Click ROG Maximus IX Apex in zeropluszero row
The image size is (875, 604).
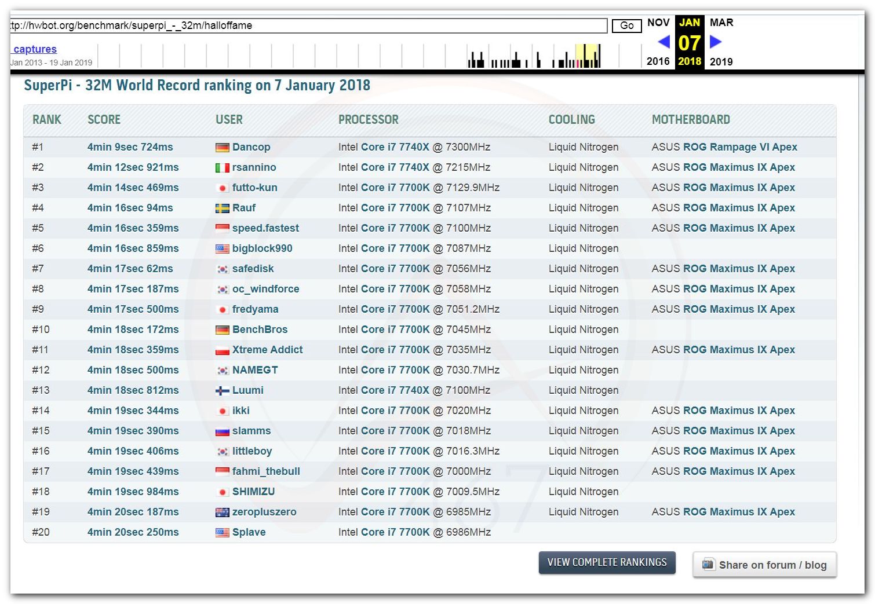click(739, 512)
